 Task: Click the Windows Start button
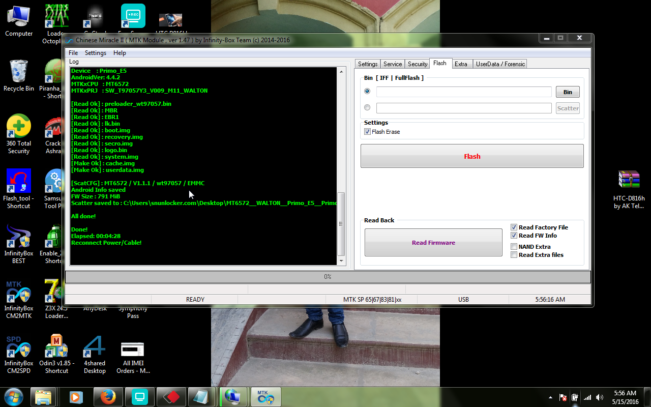coord(13,396)
